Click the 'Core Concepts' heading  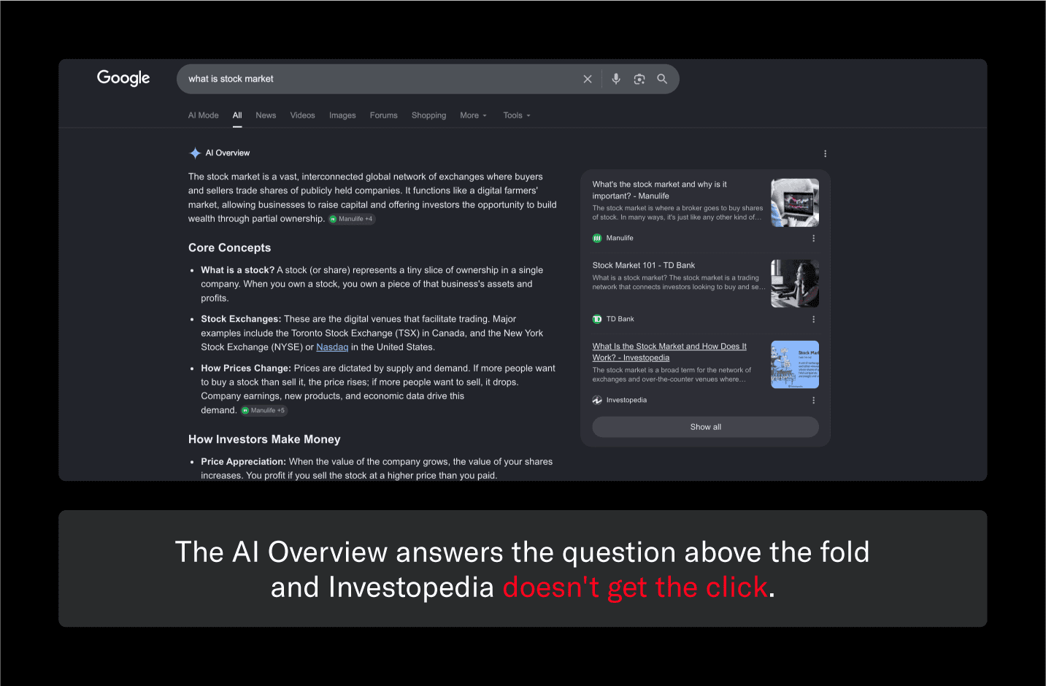pos(230,248)
